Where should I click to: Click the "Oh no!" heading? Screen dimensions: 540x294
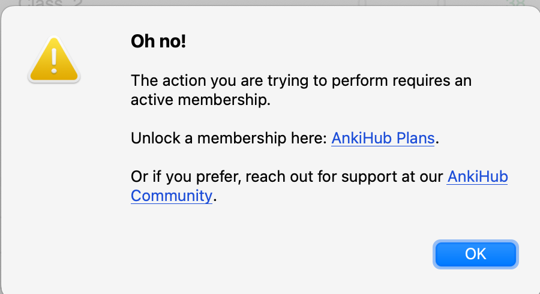(x=158, y=41)
